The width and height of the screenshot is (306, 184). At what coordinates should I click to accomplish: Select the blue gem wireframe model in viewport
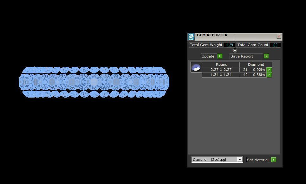tap(94, 82)
